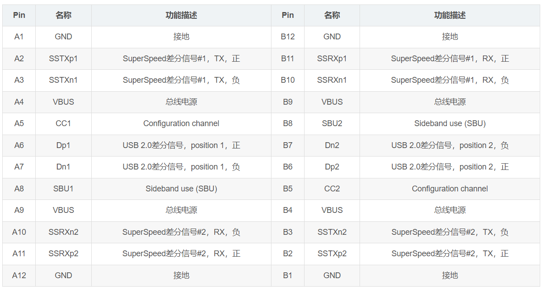Select the Dp1 name cell

coord(64,145)
